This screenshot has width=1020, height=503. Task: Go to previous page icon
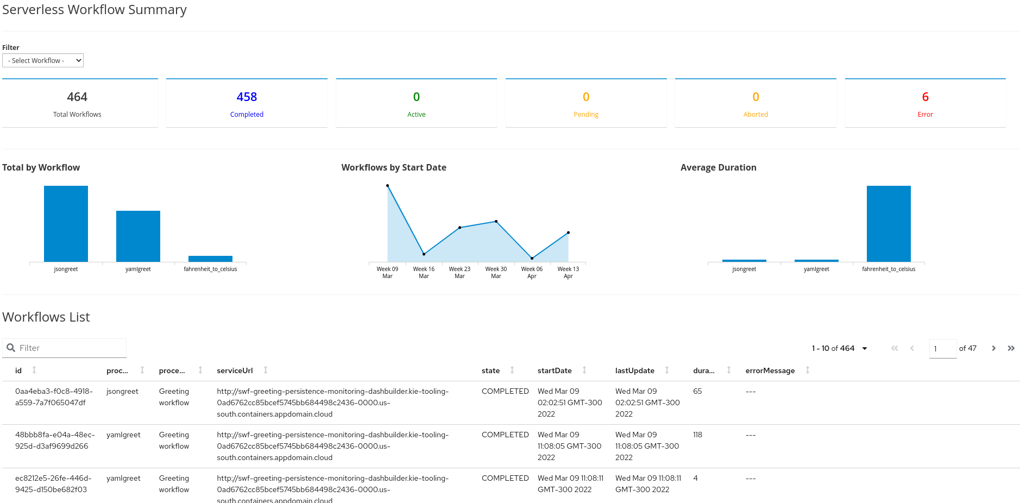tap(912, 348)
